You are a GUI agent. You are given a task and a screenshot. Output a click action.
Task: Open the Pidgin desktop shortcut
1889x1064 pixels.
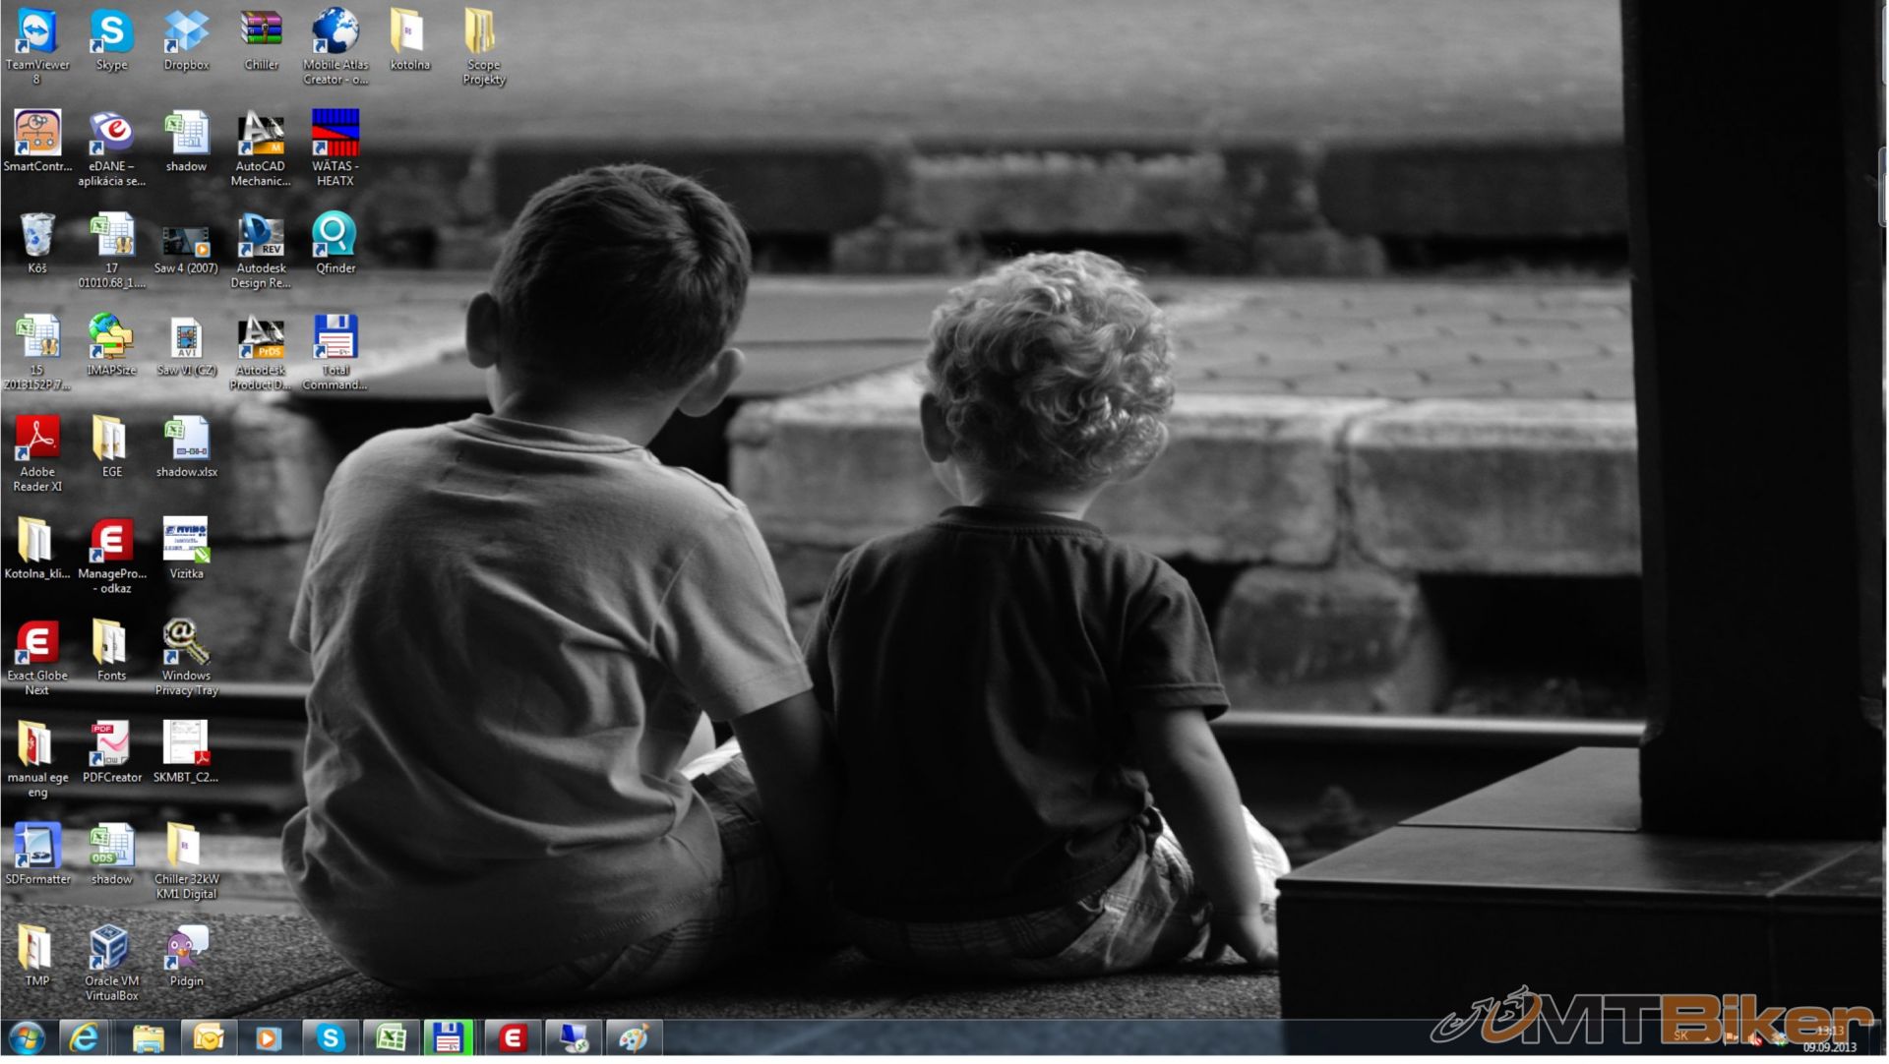point(186,949)
